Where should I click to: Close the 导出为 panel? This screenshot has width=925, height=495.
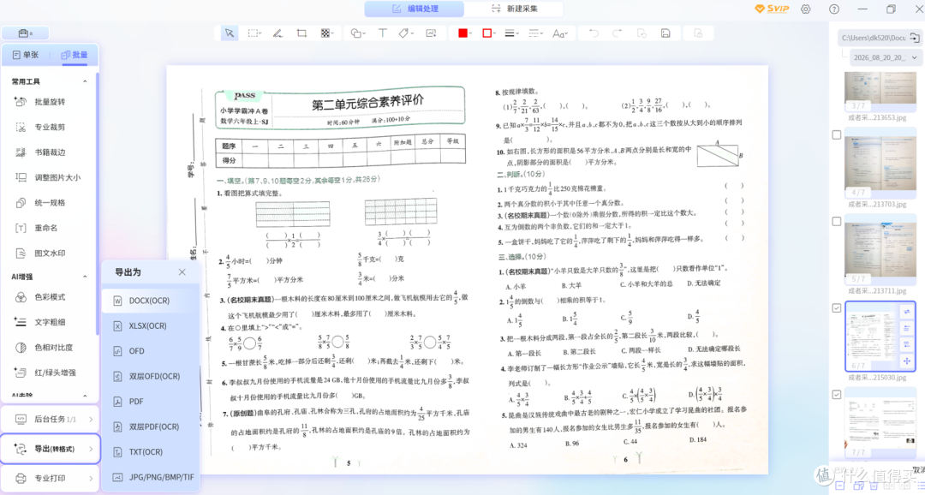click(182, 272)
